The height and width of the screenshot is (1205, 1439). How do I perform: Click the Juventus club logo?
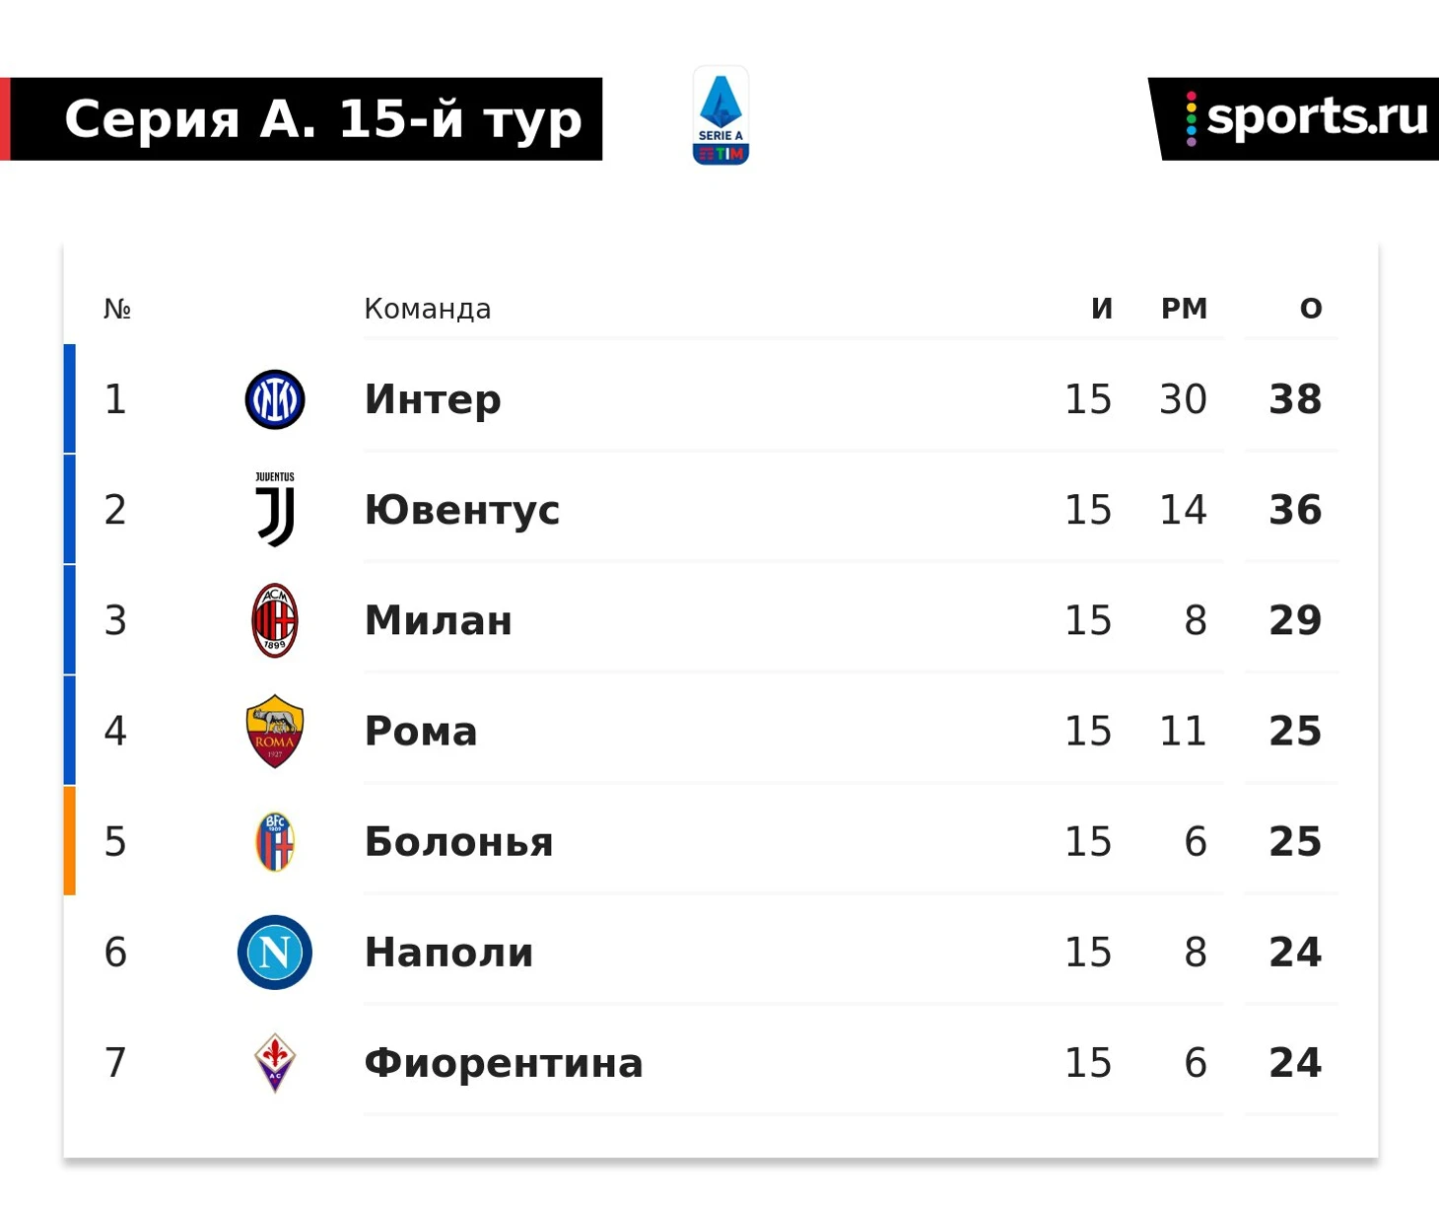click(275, 510)
